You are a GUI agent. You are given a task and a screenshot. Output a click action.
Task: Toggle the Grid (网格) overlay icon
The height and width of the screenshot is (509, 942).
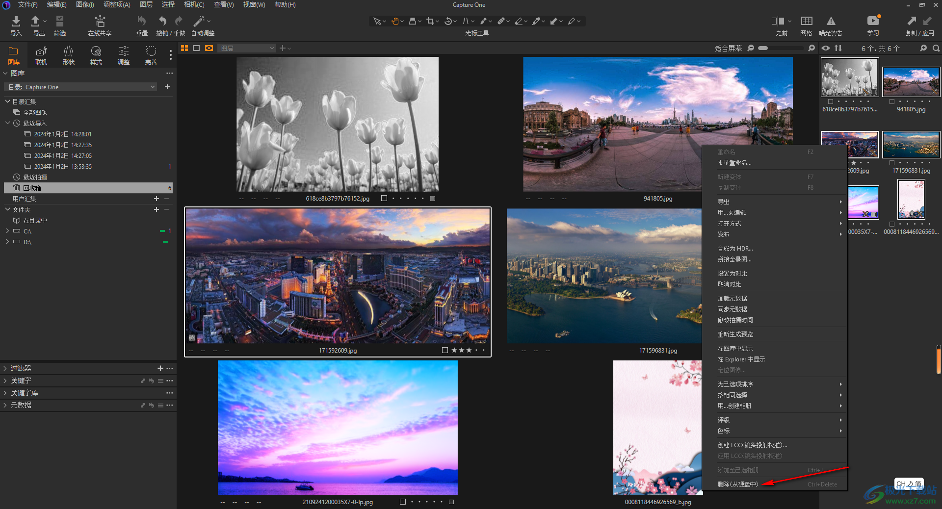click(806, 22)
